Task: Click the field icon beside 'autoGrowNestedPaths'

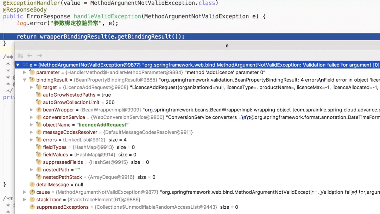Action: 39,95
